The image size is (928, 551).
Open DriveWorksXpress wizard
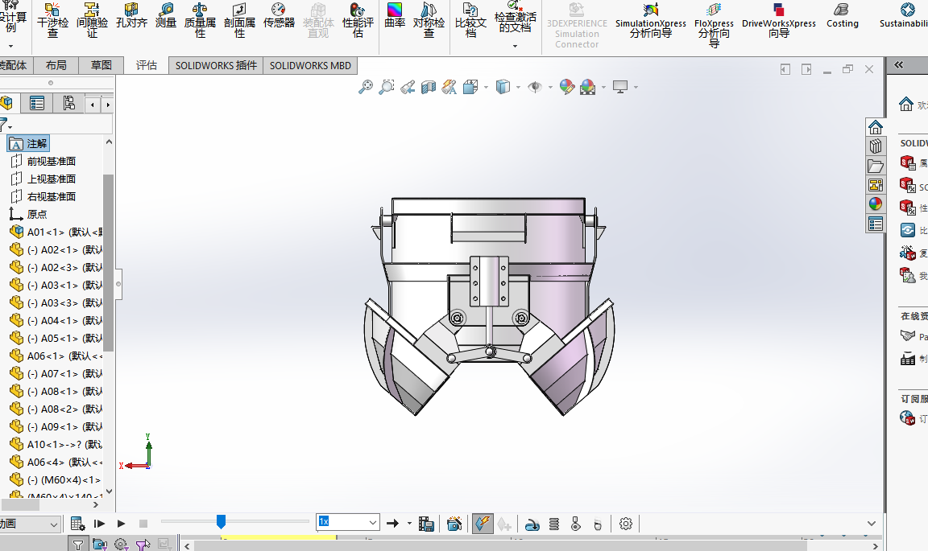coord(779,21)
